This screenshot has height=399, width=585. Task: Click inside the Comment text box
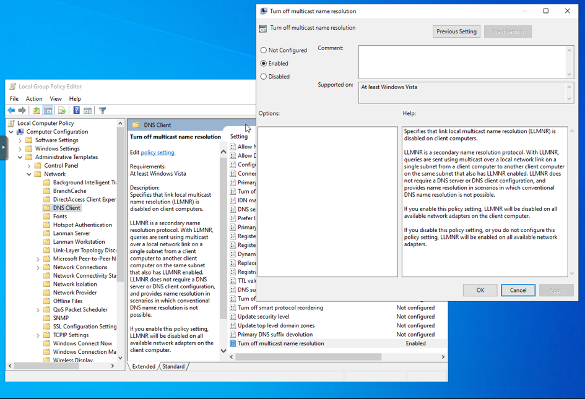(461, 62)
